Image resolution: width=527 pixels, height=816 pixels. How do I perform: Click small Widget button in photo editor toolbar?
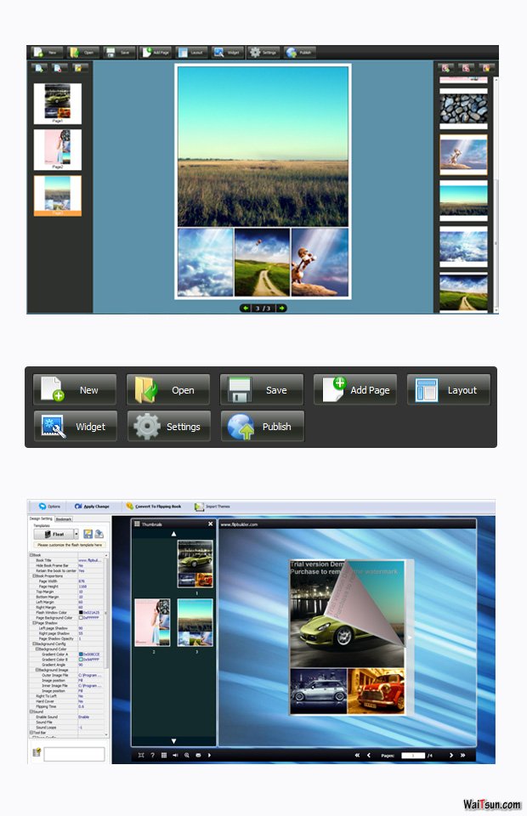click(x=228, y=53)
